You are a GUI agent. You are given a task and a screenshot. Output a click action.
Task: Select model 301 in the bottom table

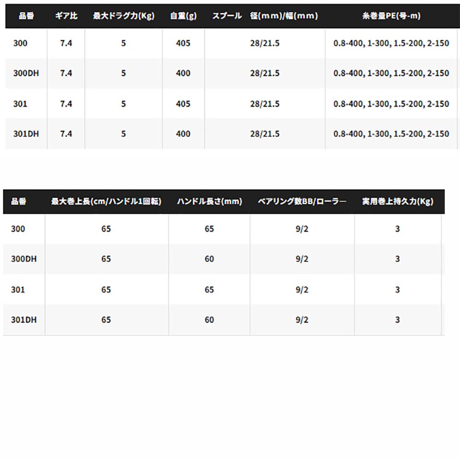pyautogui.click(x=18, y=290)
